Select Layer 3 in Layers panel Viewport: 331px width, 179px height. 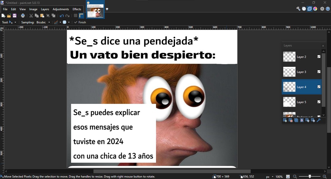pyautogui.click(x=302, y=72)
